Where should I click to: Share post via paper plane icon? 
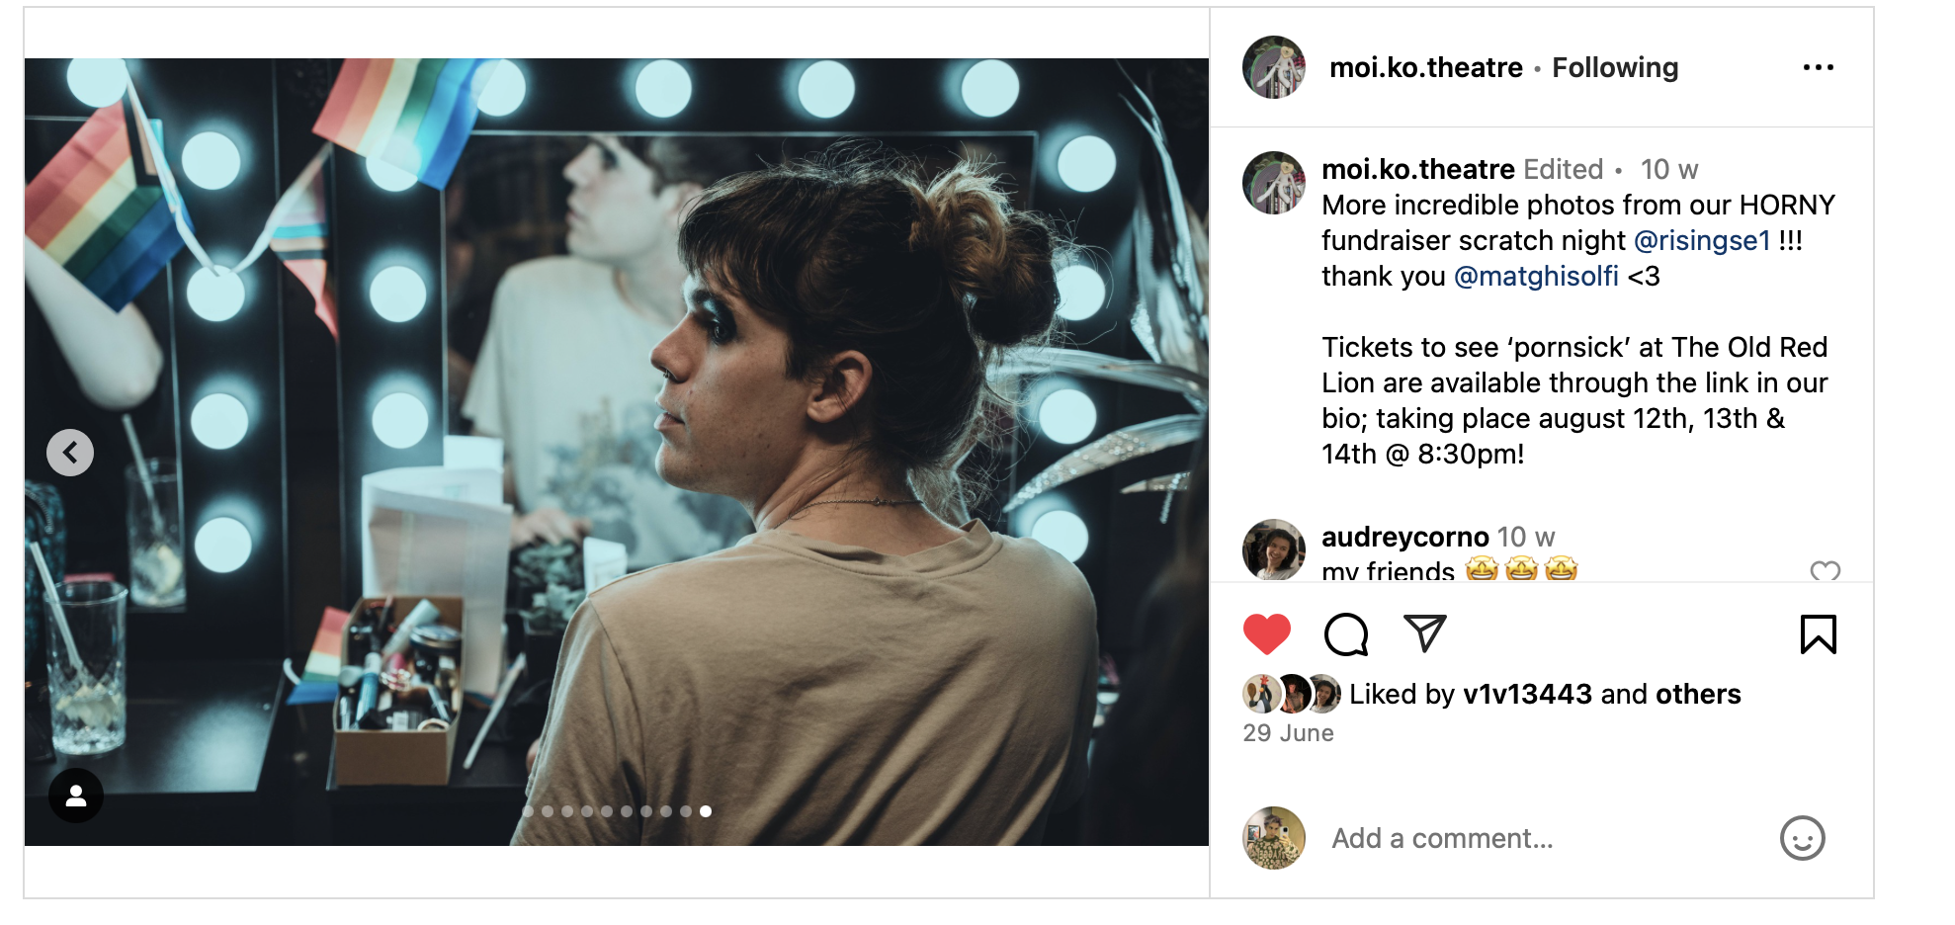pos(1424,633)
